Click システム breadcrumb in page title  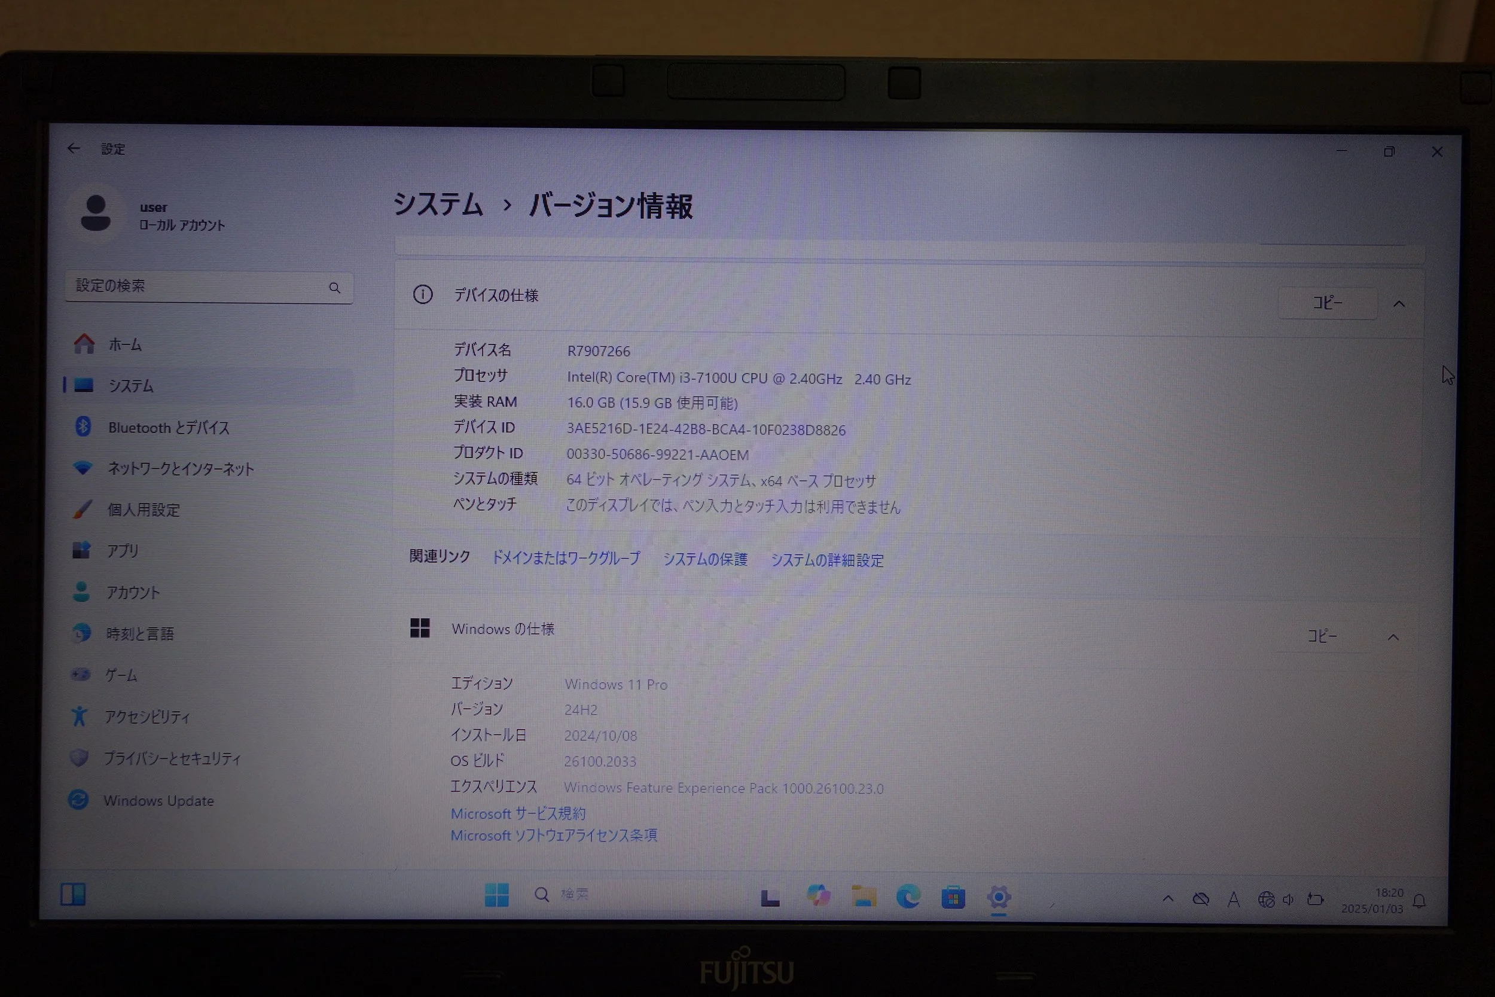click(438, 205)
